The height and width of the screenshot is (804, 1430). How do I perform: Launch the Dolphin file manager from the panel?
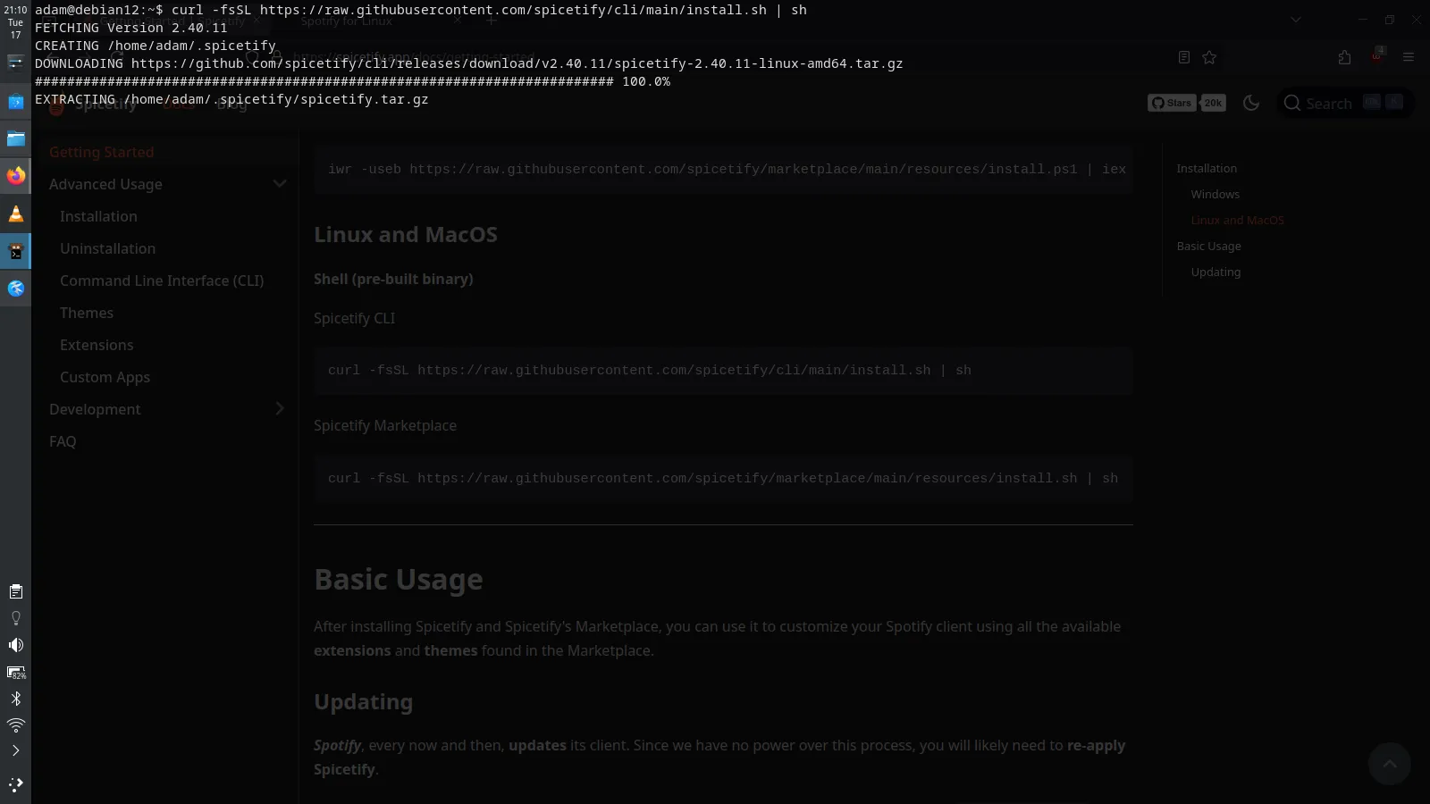(x=15, y=138)
